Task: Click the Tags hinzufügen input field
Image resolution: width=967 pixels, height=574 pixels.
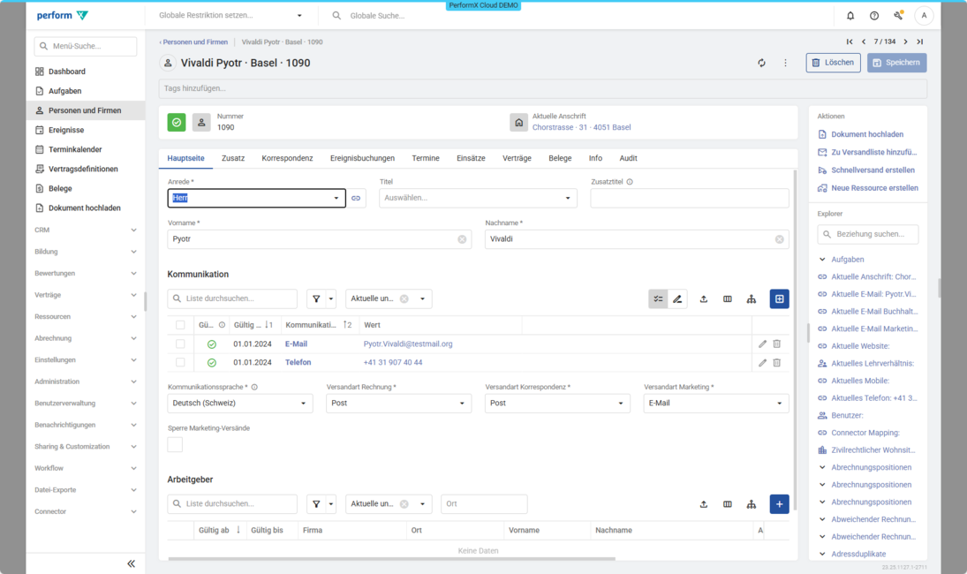Action: click(542, 88)
